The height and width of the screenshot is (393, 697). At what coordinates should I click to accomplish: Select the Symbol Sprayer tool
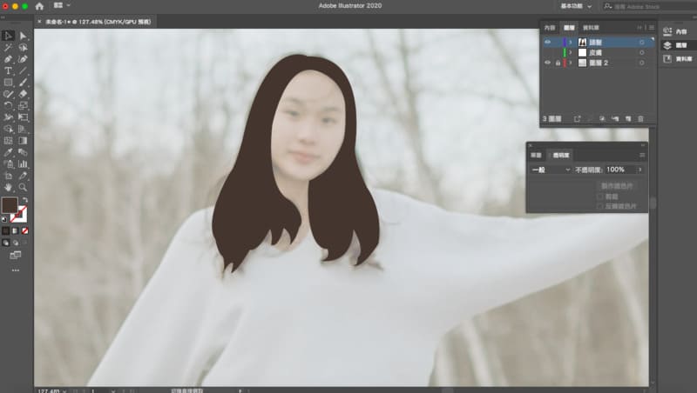[x=8, y=163]
